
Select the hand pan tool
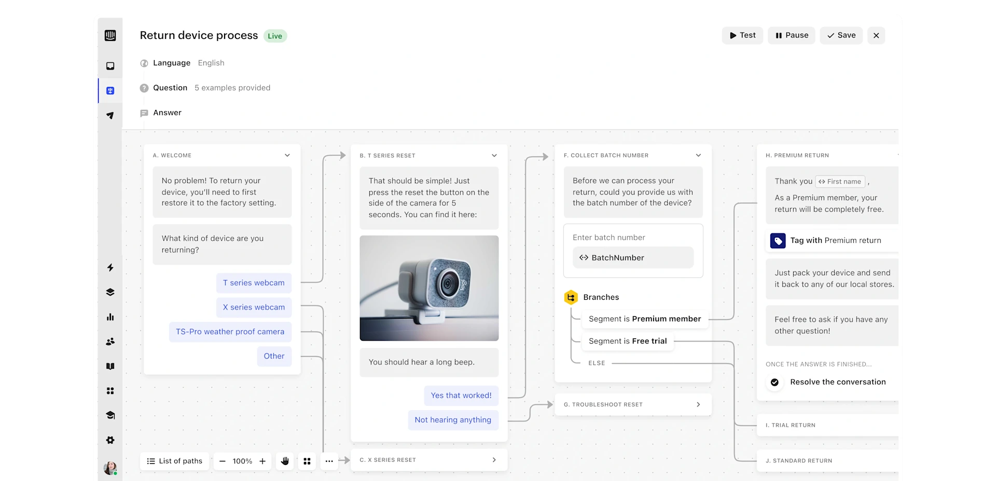point(285,461)
